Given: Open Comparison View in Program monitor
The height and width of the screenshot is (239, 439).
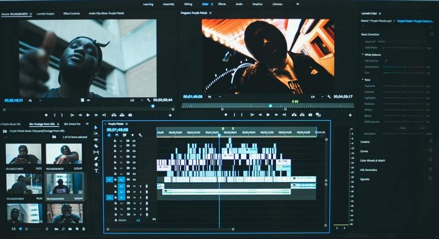Looking at the screenshot, I should 318,115.
